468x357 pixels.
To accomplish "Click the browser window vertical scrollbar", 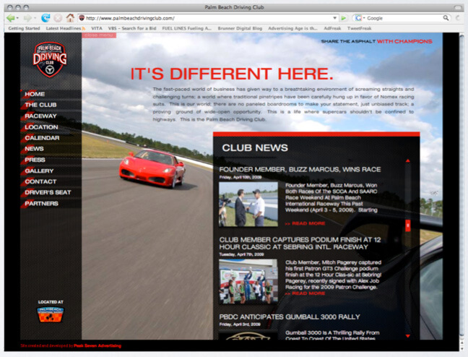I will click(461, 192).
